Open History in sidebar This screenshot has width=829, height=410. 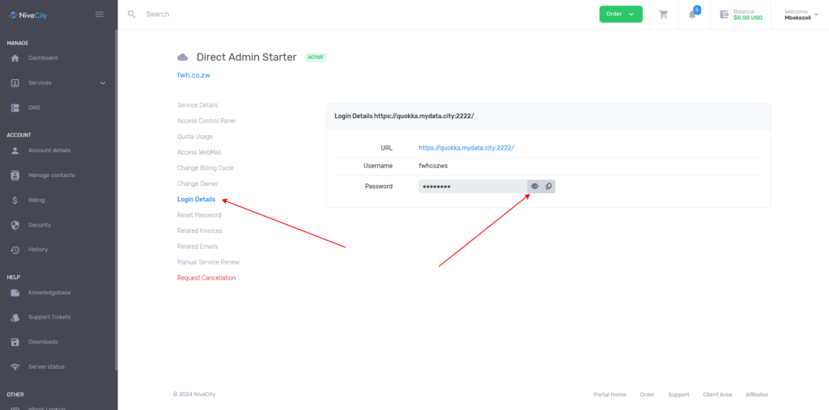pyautogui.click(x=38, y=249)
